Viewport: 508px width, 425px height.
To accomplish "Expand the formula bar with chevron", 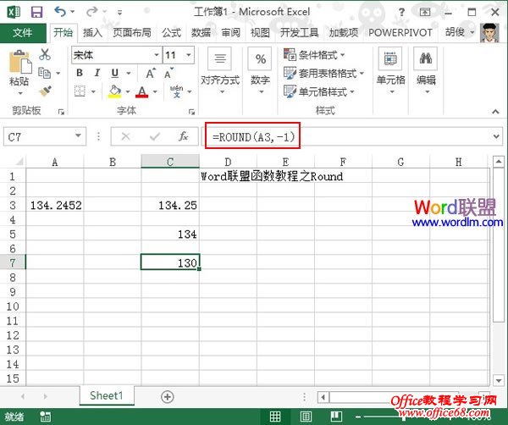I will click(x=496, y=136).
